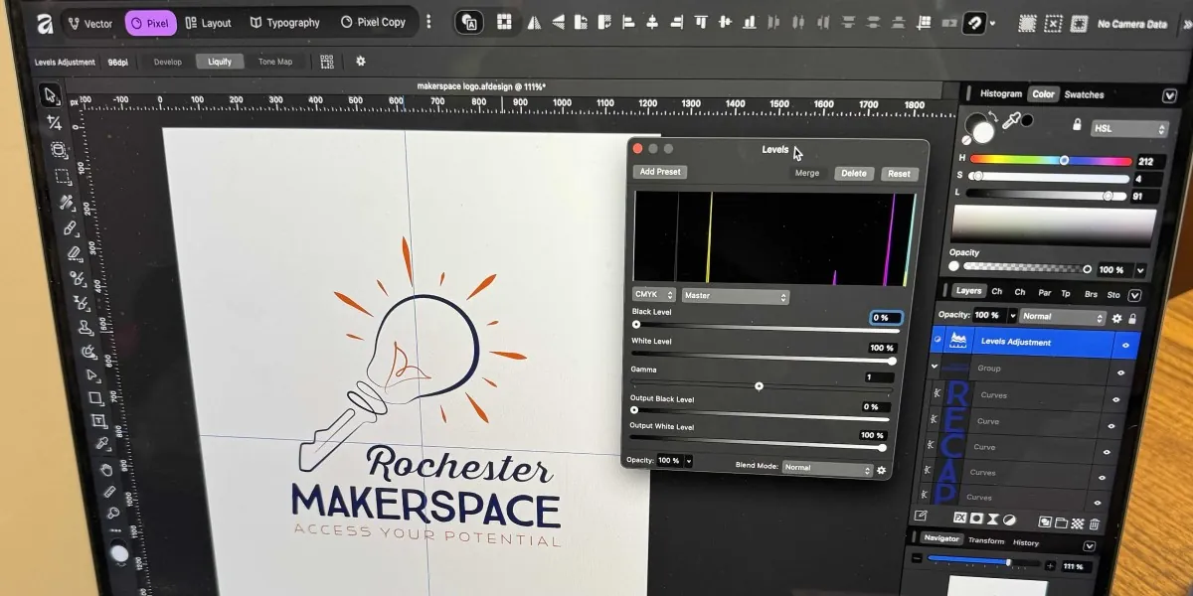Click the layer effects fx icon
The height and width of the screenshot is (596, 1193).
(x=960, y=520)
